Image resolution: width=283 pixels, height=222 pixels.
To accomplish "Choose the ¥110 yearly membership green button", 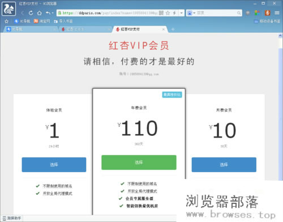I will pos(139,163).
